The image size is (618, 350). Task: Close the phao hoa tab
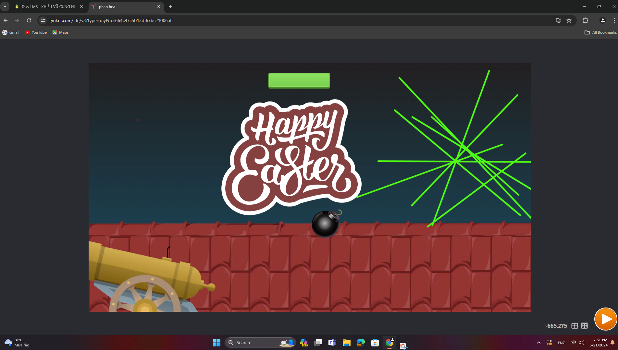pos(159,6)
